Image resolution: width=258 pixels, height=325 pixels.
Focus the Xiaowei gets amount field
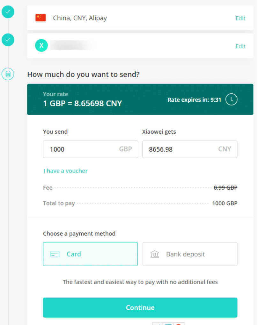point(190,149)
